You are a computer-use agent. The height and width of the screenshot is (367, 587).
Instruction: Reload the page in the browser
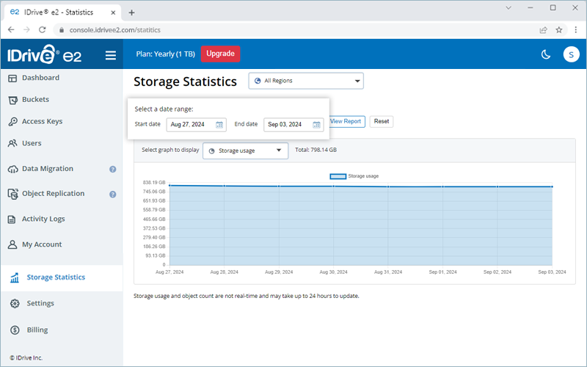43,30
